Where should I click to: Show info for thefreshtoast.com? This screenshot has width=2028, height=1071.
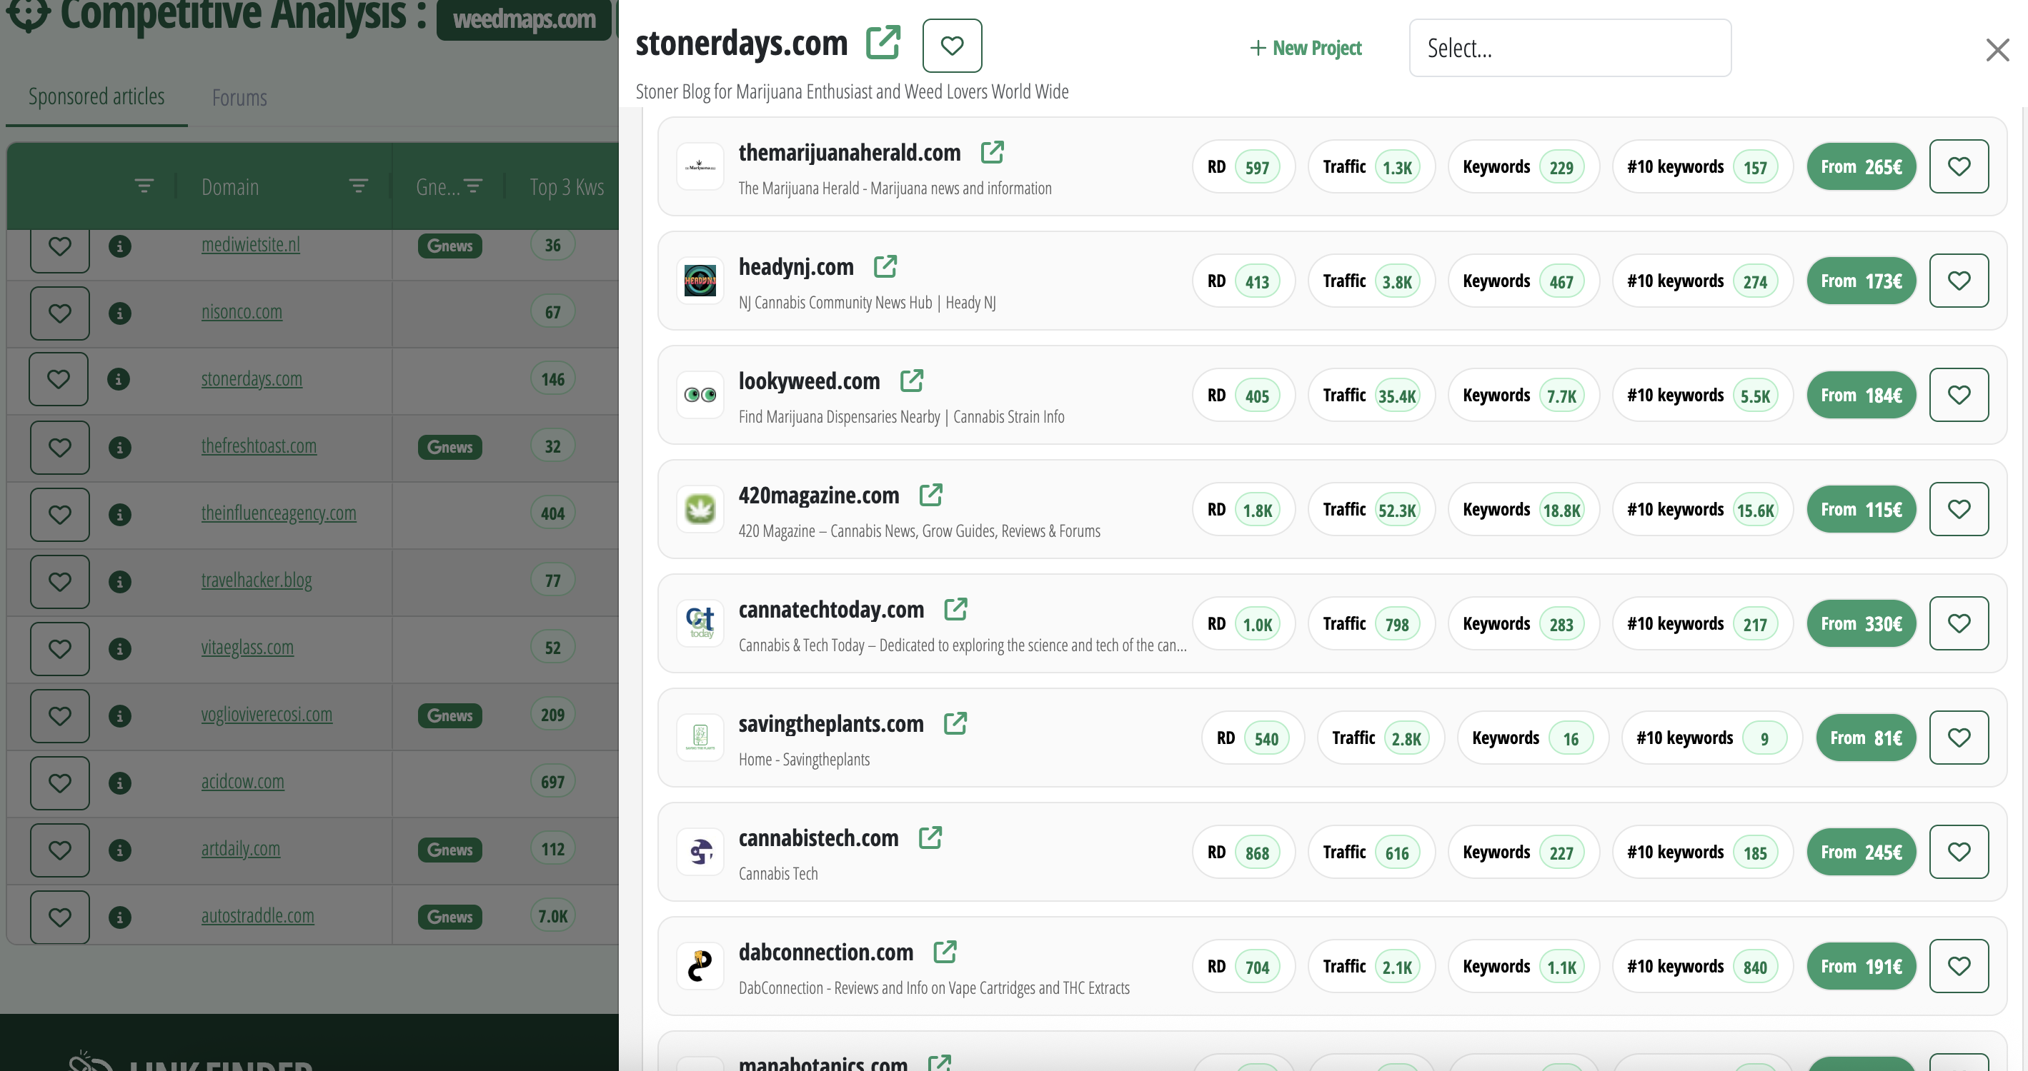119,448
